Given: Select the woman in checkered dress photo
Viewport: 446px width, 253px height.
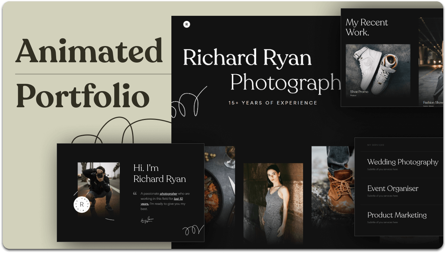Looking at the screenshot, I should pos(273,203).
